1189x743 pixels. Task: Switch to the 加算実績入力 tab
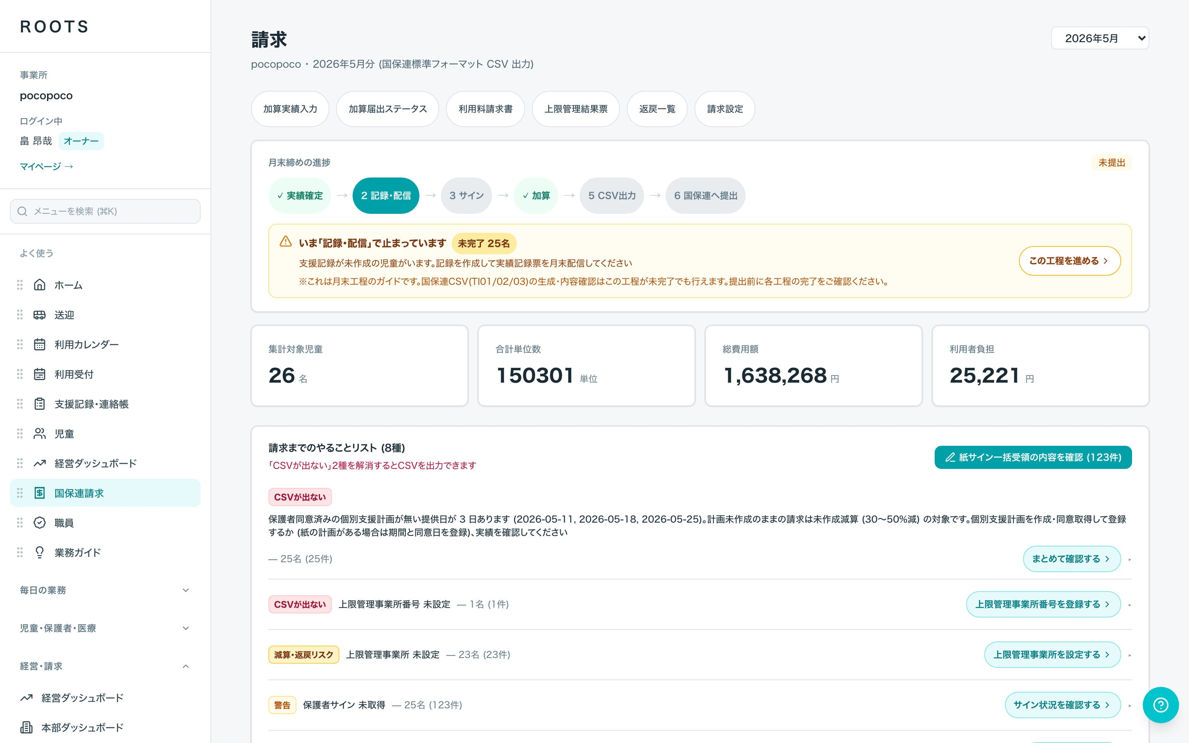tap(290, 109)
